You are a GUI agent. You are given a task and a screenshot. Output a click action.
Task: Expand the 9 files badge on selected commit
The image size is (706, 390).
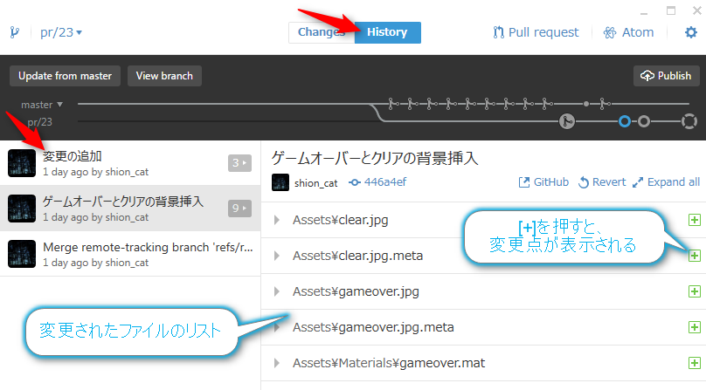pyautogui.click(x=239, y=209)
